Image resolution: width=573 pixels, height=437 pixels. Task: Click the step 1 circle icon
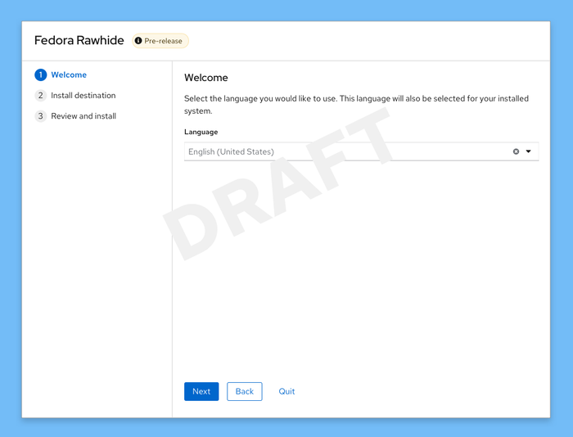(41, 75)
